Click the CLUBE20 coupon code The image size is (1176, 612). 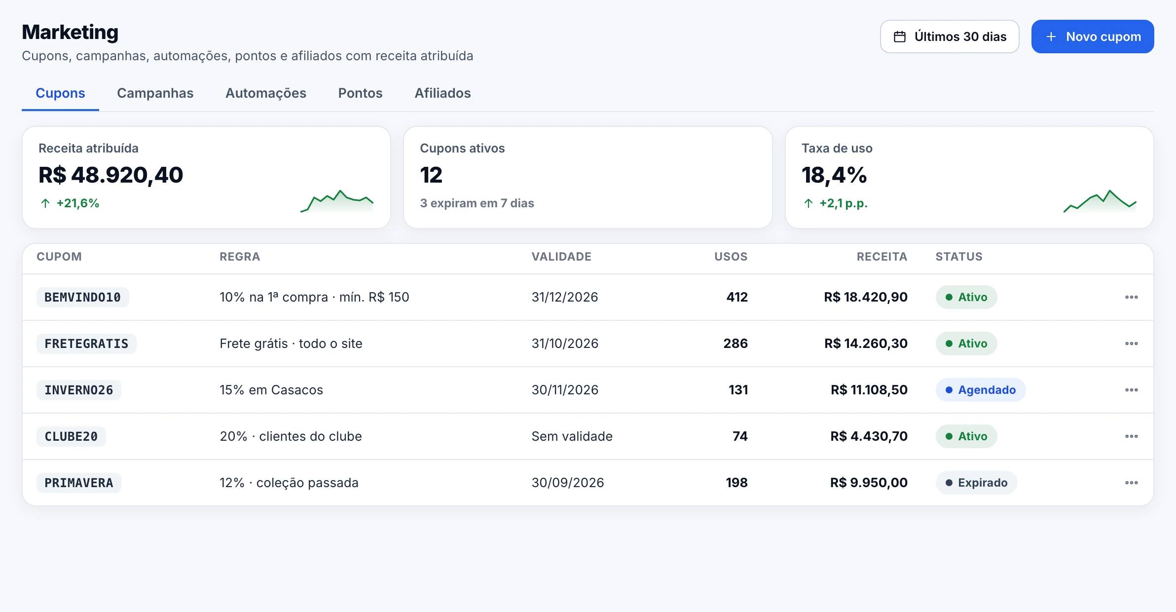[71, 436]
